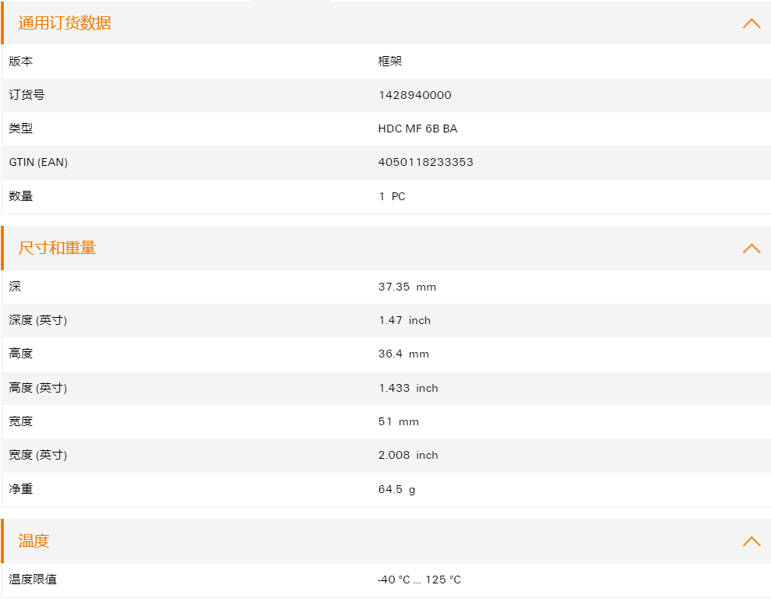The width and height of the screenshot is (771, 599).
Task: Select type value HDC MF 6B BA
Action: coord(417,129)
